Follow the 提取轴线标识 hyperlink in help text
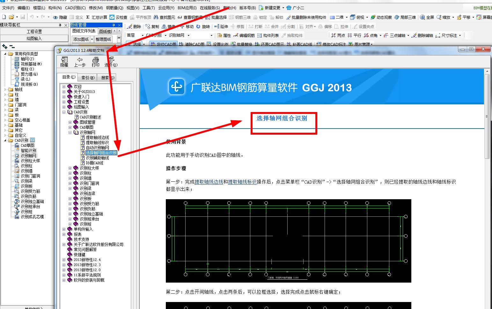Image resolution: width=492 pixels, height=309 pixels. [x=242, y=182]
